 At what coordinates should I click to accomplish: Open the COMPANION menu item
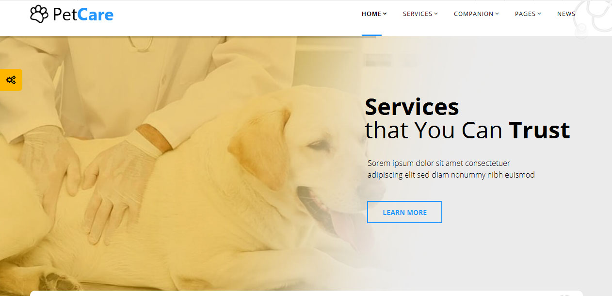point(474,14)
